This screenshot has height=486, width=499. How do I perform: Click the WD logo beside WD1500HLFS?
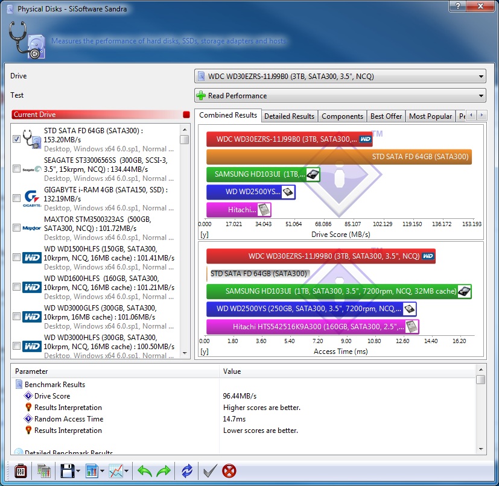click(x=32, y=257)
